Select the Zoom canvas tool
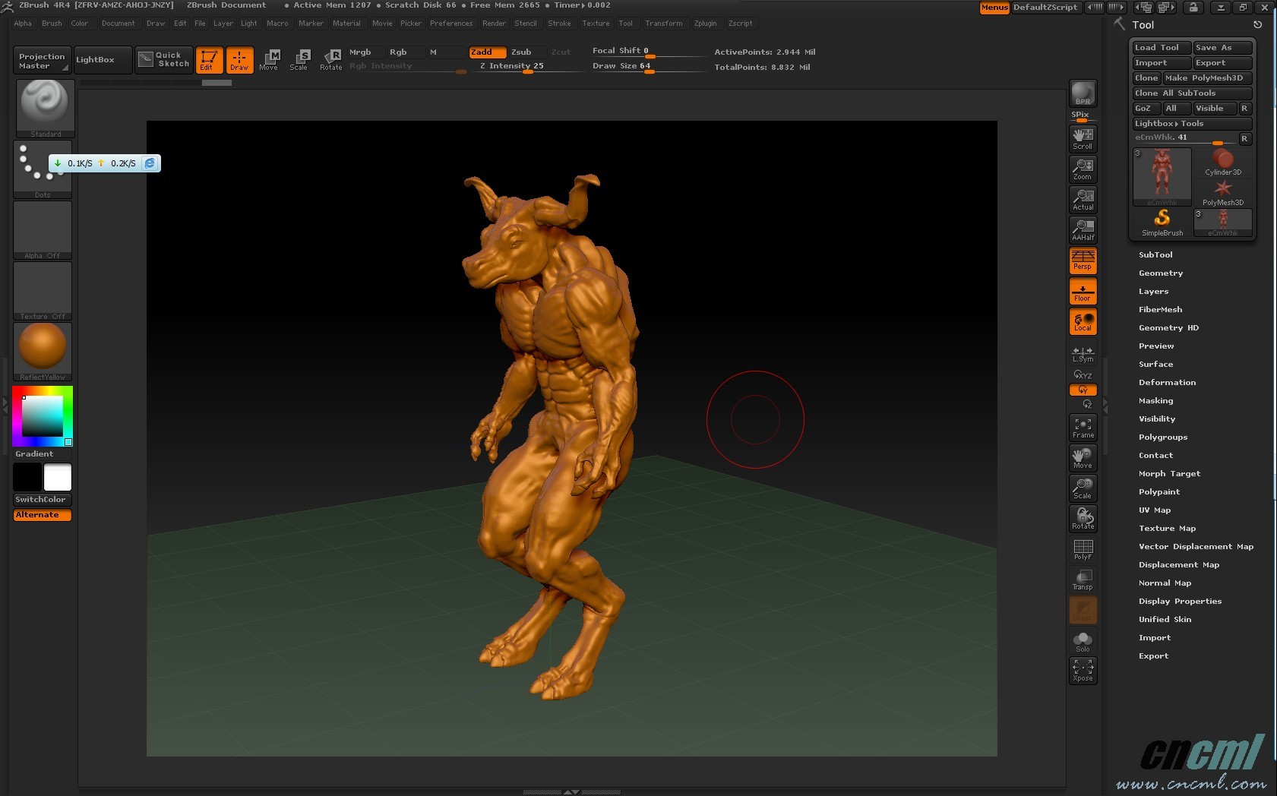 [1083, 169]
